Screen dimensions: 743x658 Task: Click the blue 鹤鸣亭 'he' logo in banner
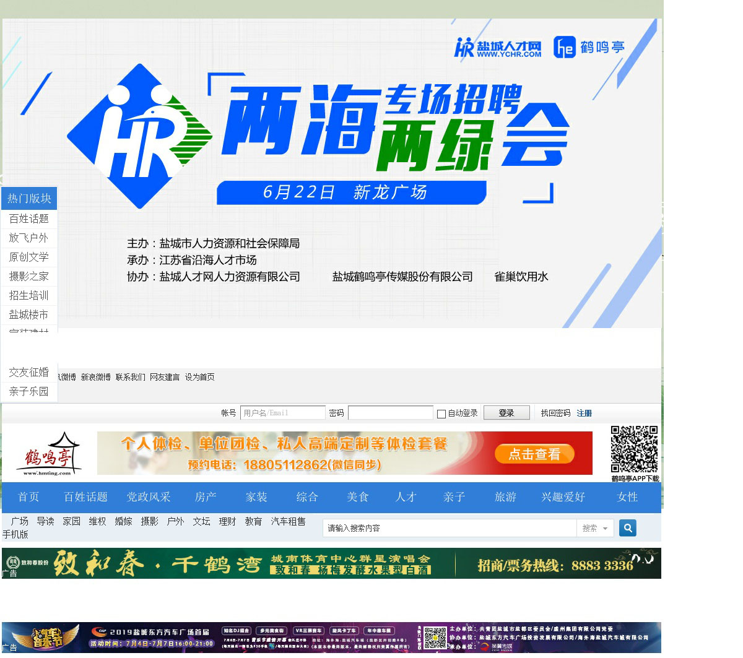[588, 47]
